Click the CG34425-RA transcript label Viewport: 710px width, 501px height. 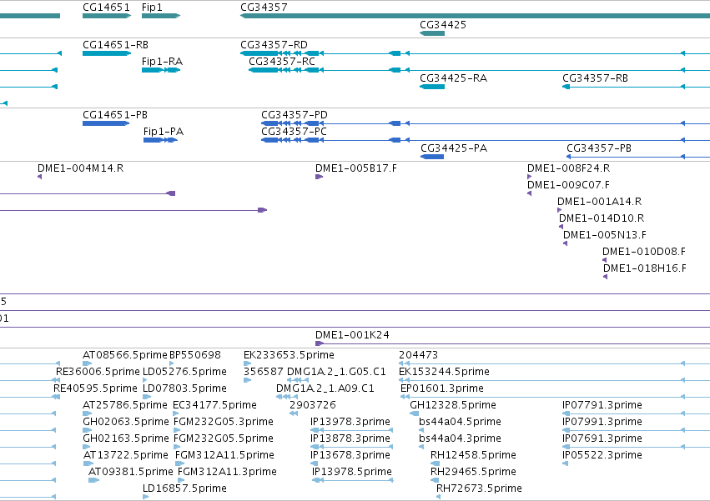tap(453, 78)
